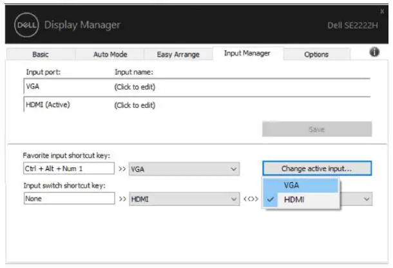
Task: Select the HDMI (Active) input port label
Action: tap(48, 105)
